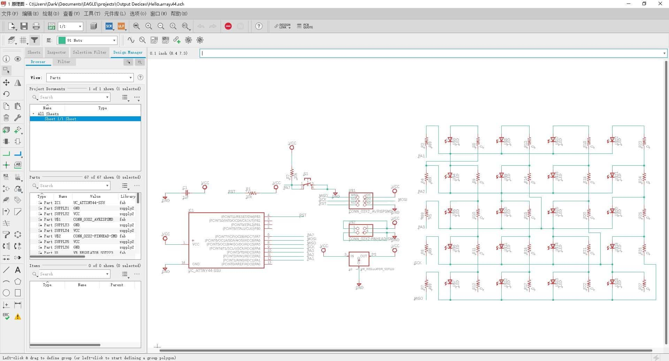Click the Parts search field
The width and height of the screenshot is (669, 361).
71,186
